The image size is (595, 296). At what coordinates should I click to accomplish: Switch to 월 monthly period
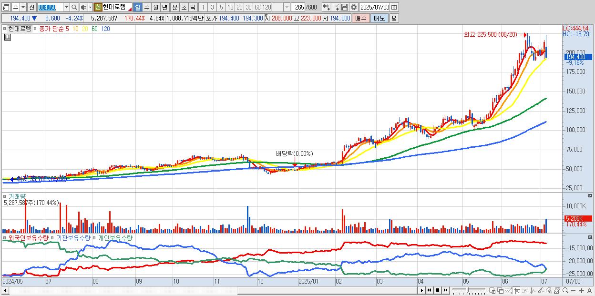tap(155, 7)
